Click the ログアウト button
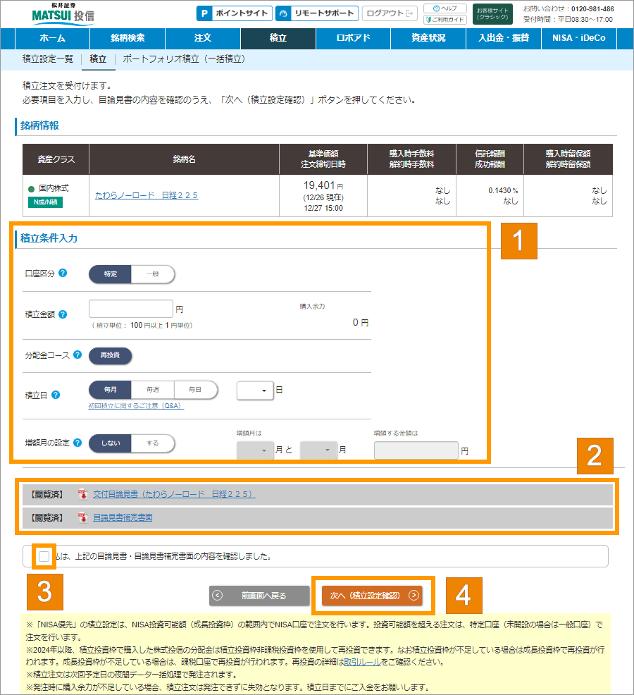Screen dimensions: 634x695 coord(390,13)
